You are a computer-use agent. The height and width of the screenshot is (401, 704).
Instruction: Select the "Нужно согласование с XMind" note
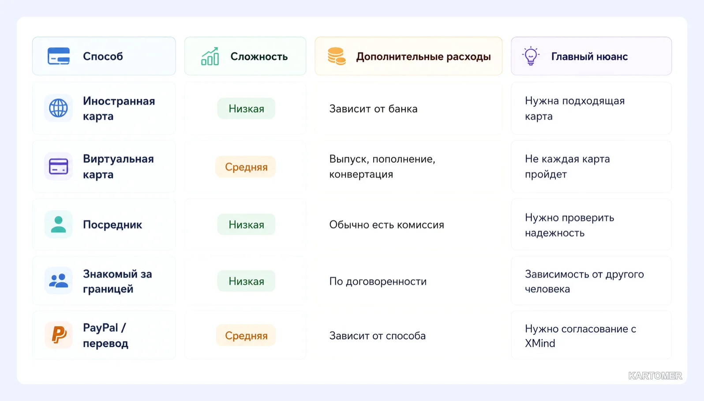[580, 336]
